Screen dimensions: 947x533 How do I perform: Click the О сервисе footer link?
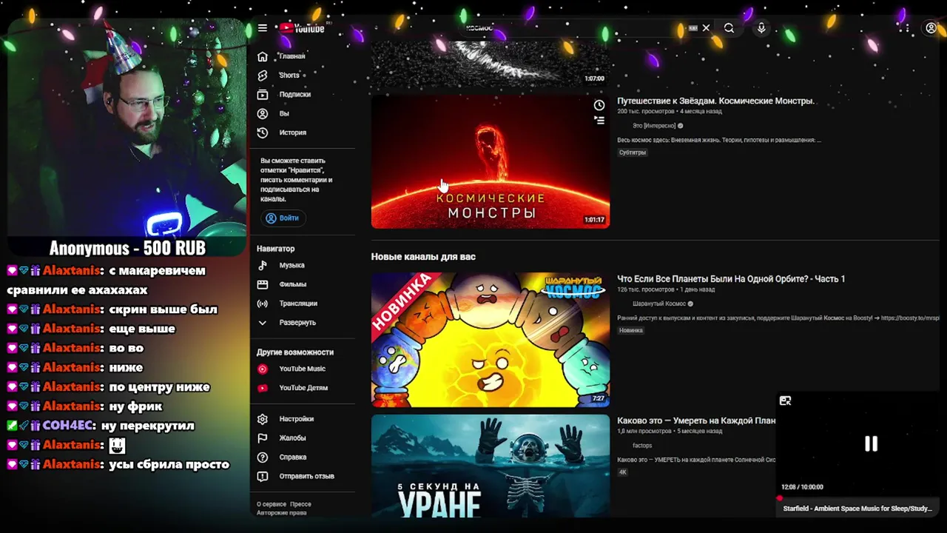pos(272,504)
